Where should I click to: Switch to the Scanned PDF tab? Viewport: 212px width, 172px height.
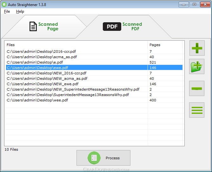pyautogui.click(x=123, y=26)
